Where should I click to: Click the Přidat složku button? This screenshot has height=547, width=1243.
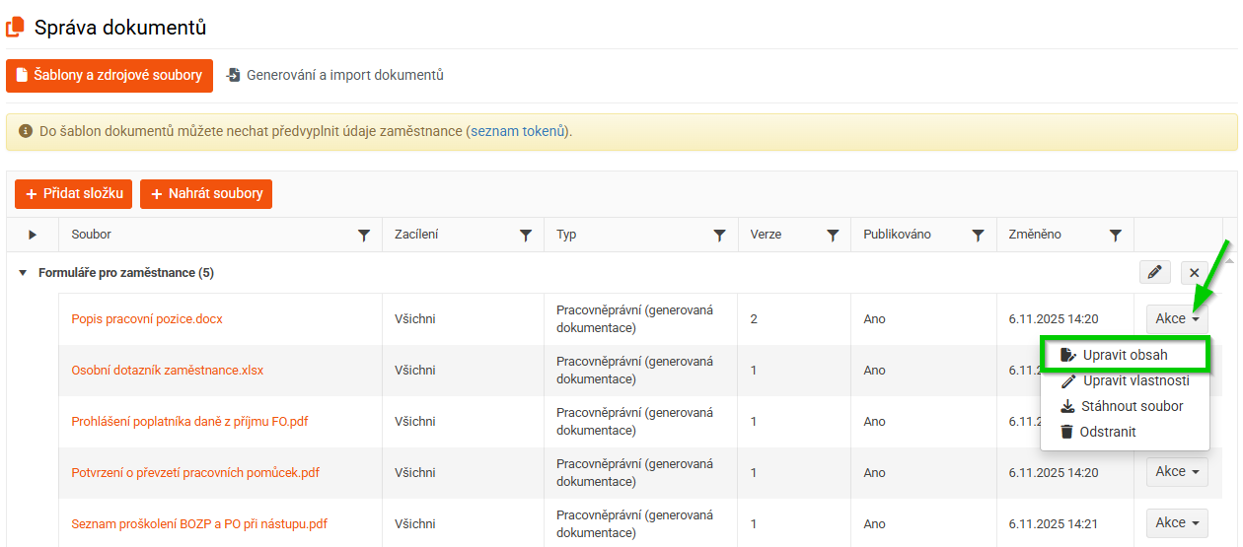point(73,194)
